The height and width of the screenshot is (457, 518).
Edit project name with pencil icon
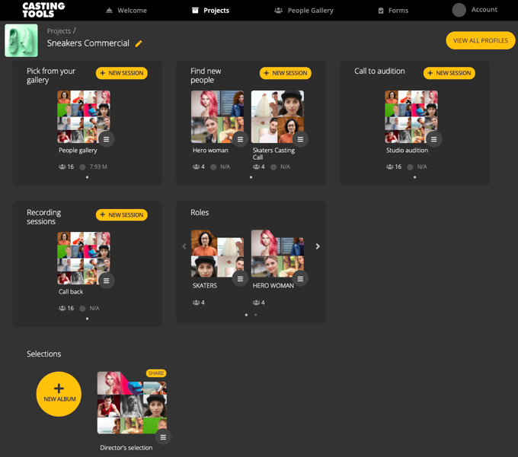coord(139,43)
